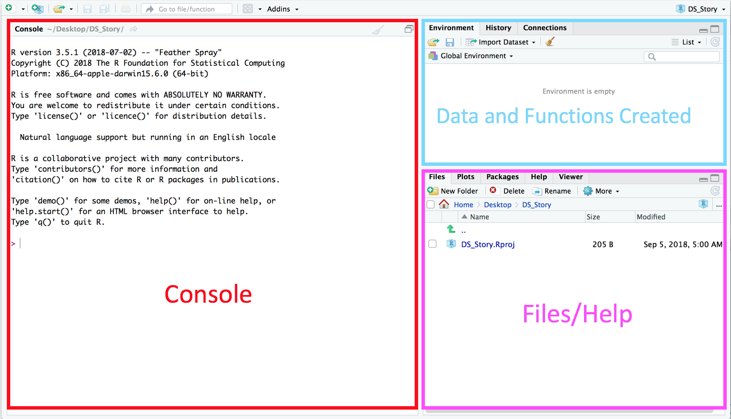Toggle checkbox next to DS_Story.Rproj

[x=433, y=244]
